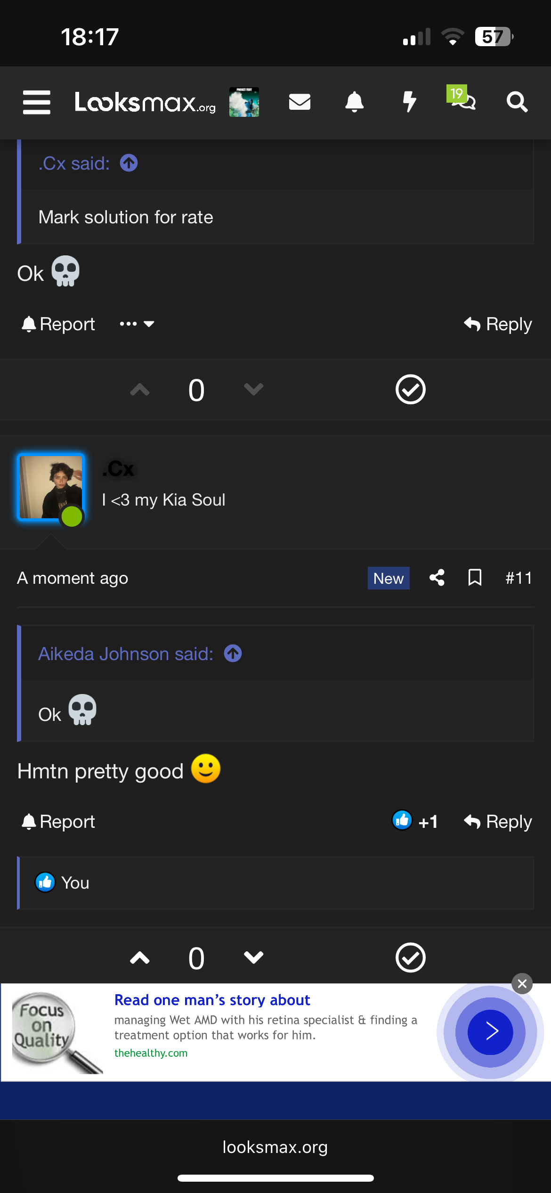The width and height of the screenshot is (551, 1193).
Task: Downvote .Cx's 'Hmtn pretty good' post
Action: coord(253,957)
